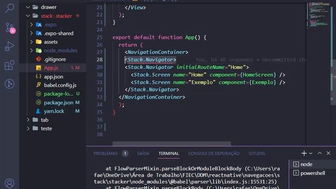336x189 pixels.
Task: Close the terminal panel
Action: (x=328, y=153)
